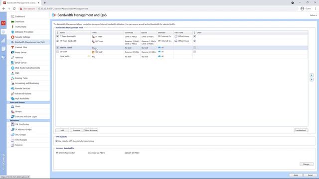Open Traffic Rules icon in sidebar

pos(12,27)
